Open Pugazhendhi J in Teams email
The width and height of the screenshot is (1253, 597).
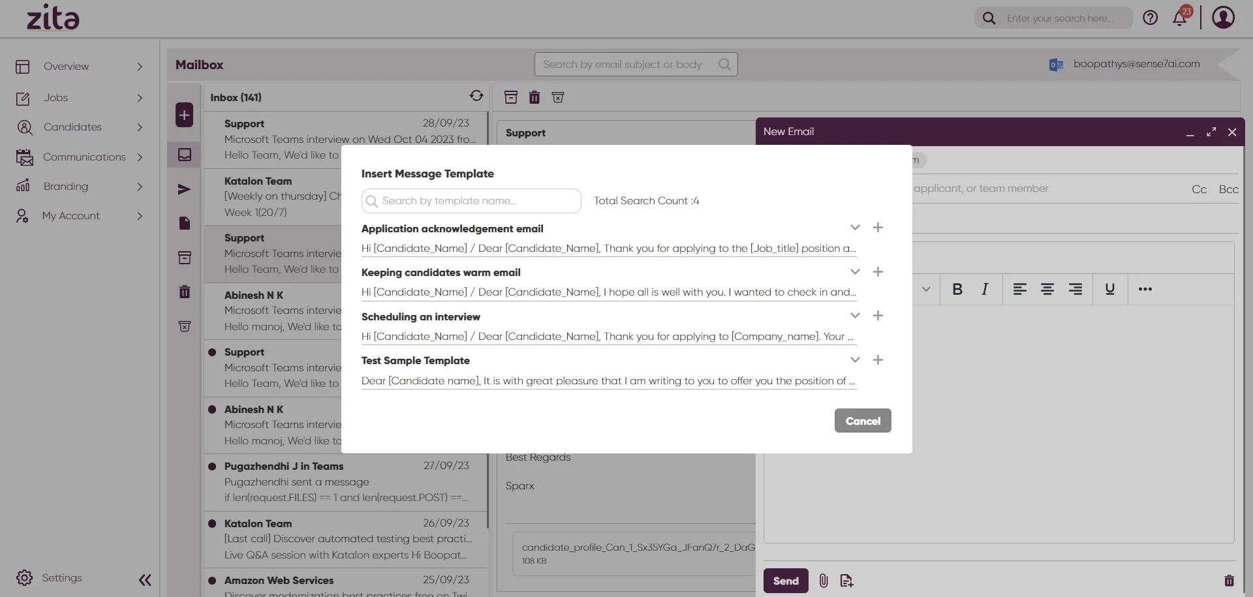tap(346, 482)
